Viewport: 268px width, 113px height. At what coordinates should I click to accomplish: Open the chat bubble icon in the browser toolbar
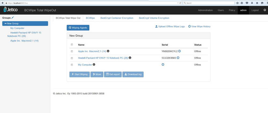tap(262, 3)
